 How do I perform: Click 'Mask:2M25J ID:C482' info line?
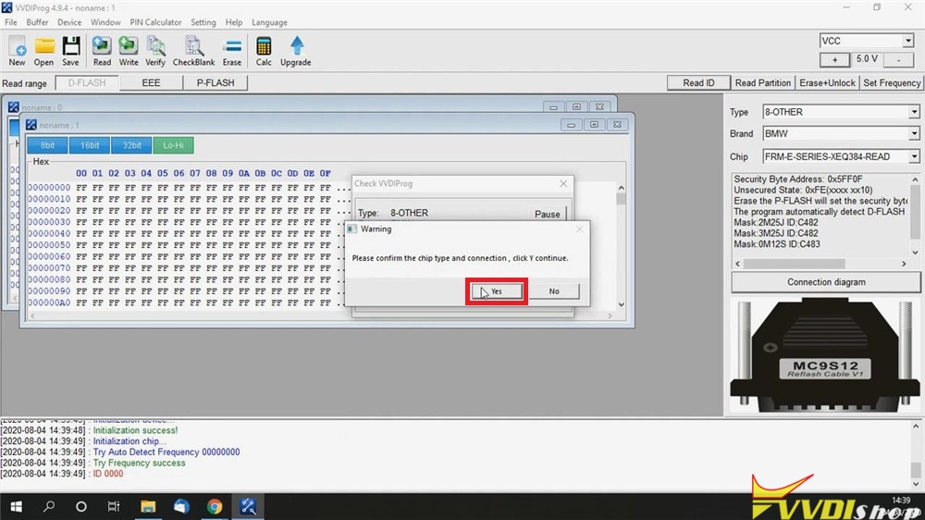pos(776,222)
